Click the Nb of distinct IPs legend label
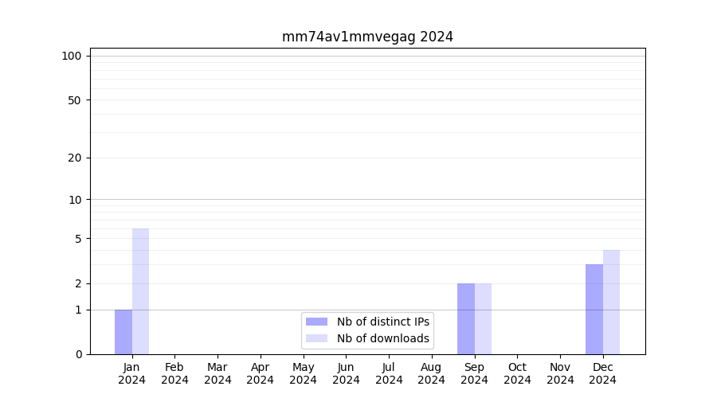 coord(382,322)
